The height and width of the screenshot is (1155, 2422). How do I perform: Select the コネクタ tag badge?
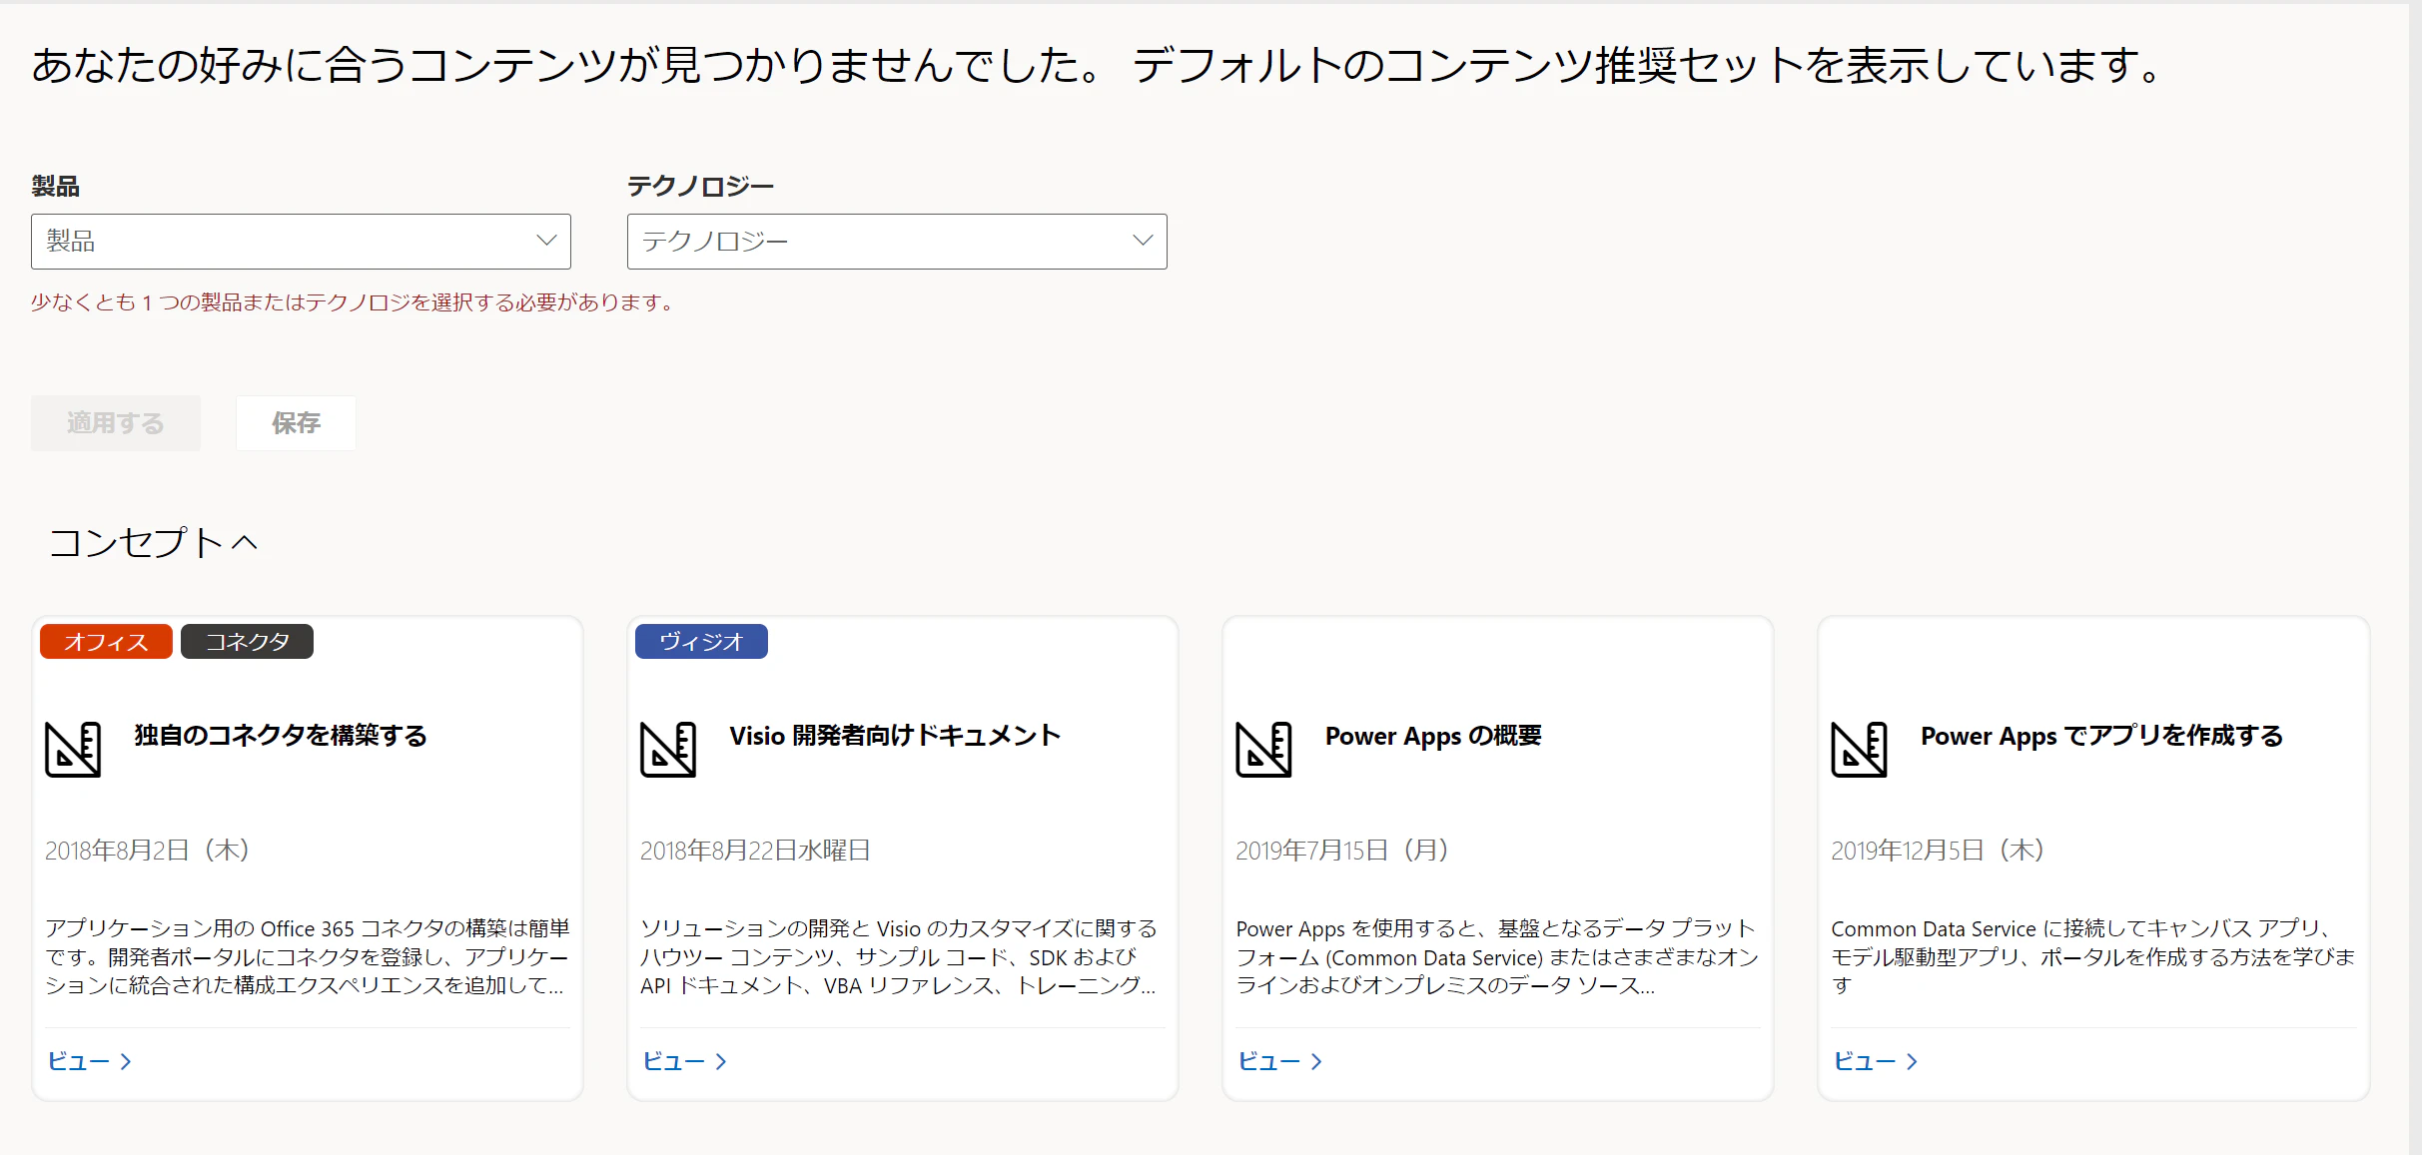[x=247, y=642]
